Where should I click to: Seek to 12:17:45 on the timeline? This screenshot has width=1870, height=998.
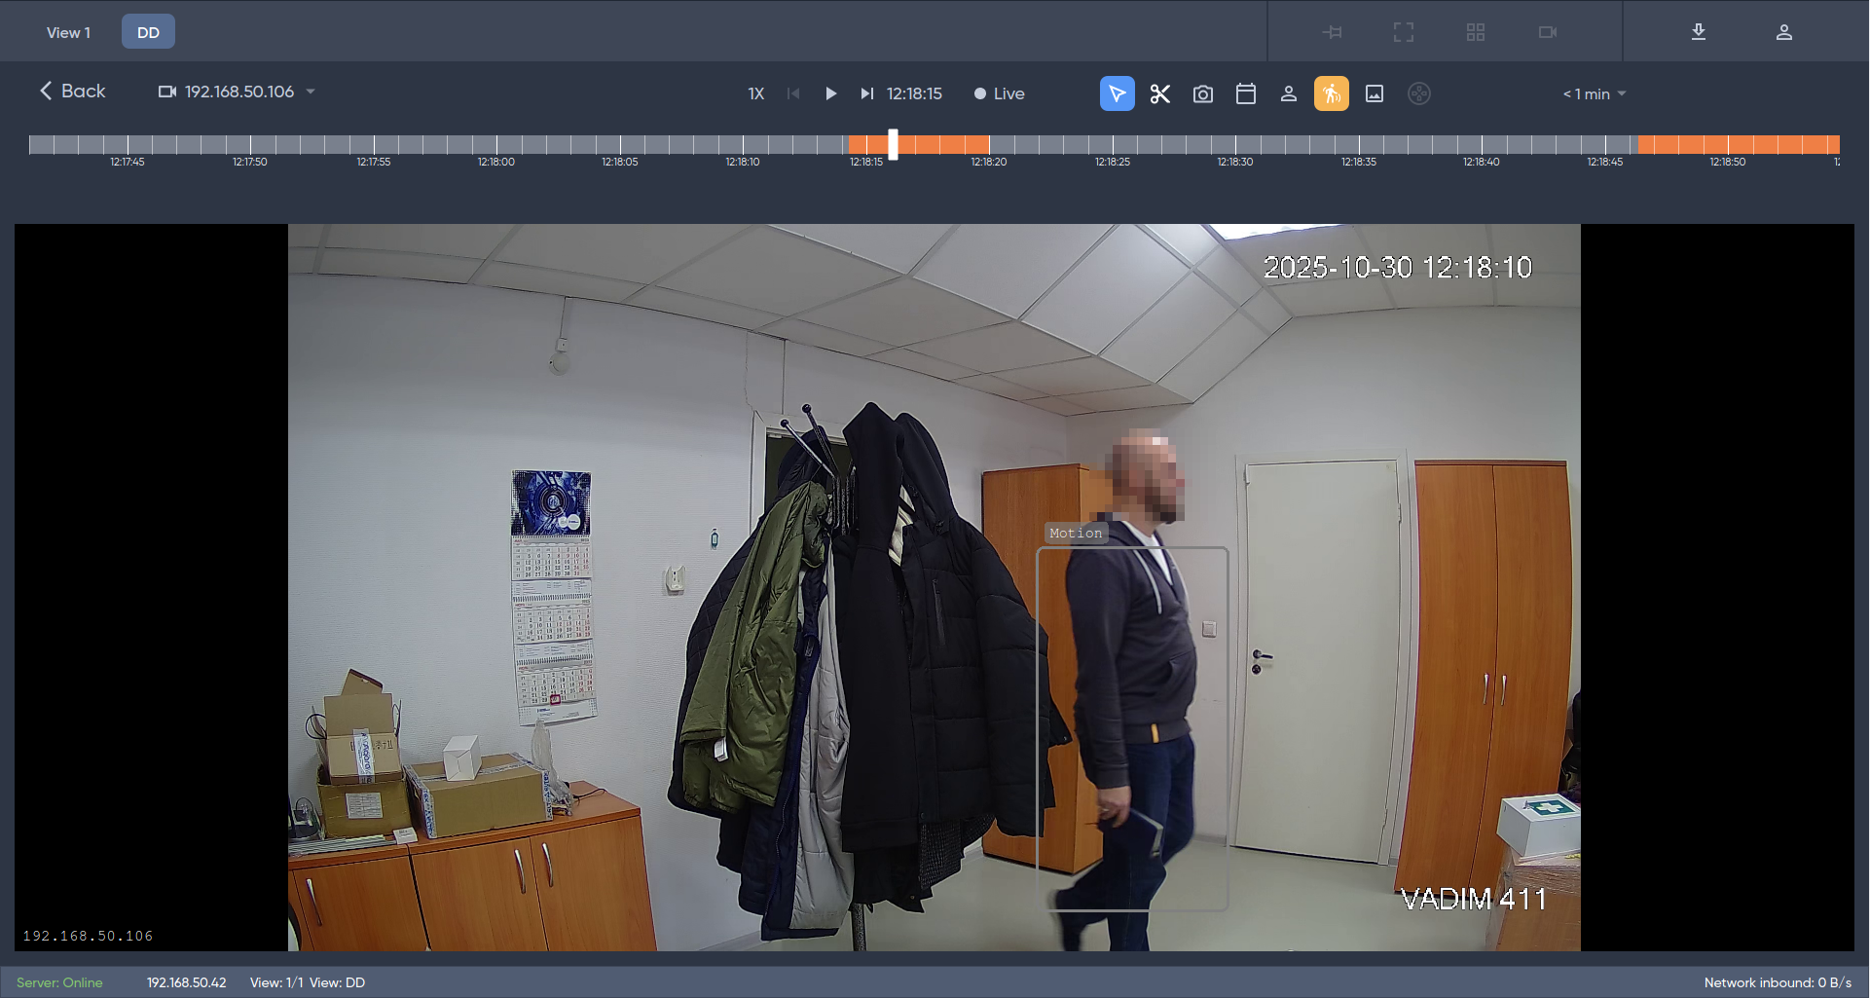click(128, 162)
